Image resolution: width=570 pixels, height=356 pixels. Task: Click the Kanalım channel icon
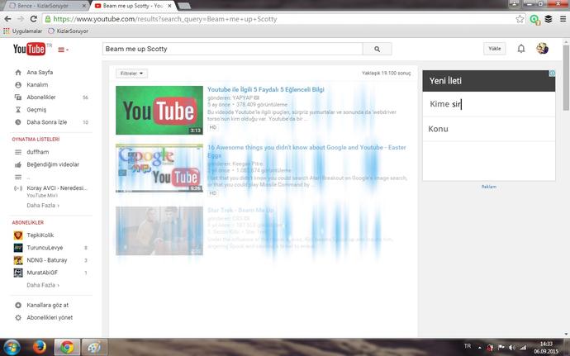click(18, 85)
